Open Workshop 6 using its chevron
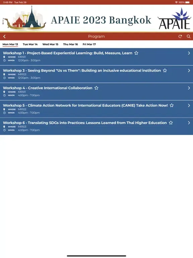The image size is (193, 258). point(189,123)
